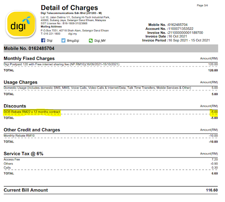Select mobile number 0162485704 in header details

pyautogui.click(x=178, y=25)
